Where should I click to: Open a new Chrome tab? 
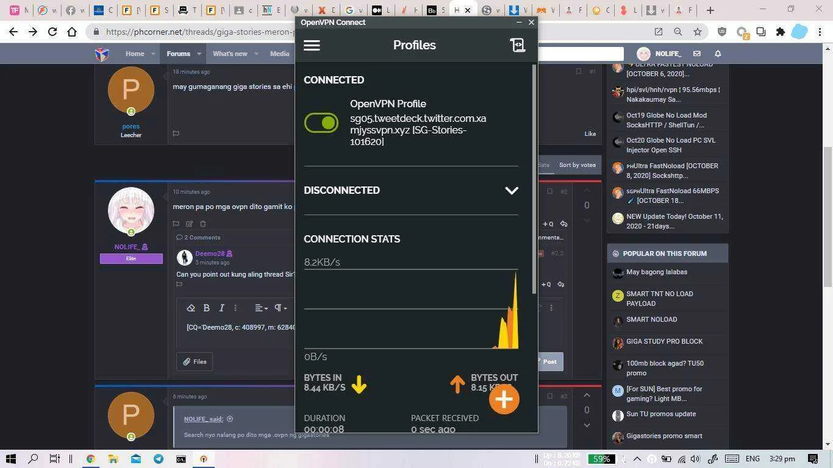tap(710, 10)
